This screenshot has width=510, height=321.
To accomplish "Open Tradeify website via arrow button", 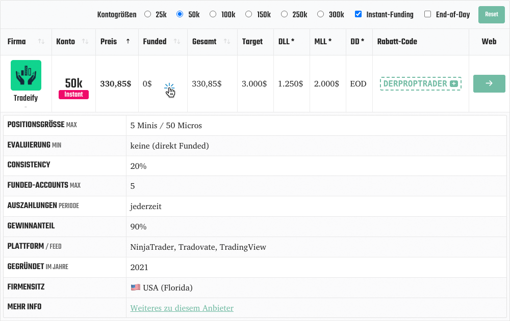I will click(489, 83).
